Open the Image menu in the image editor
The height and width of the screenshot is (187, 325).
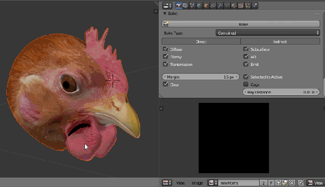tap(197, 183)
